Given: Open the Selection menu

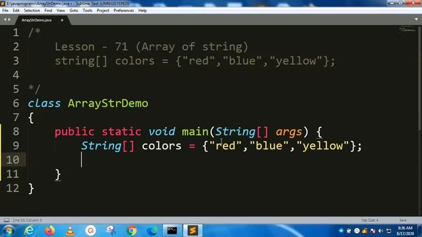Looking at the screenshot, I should [x=32, y=11].
